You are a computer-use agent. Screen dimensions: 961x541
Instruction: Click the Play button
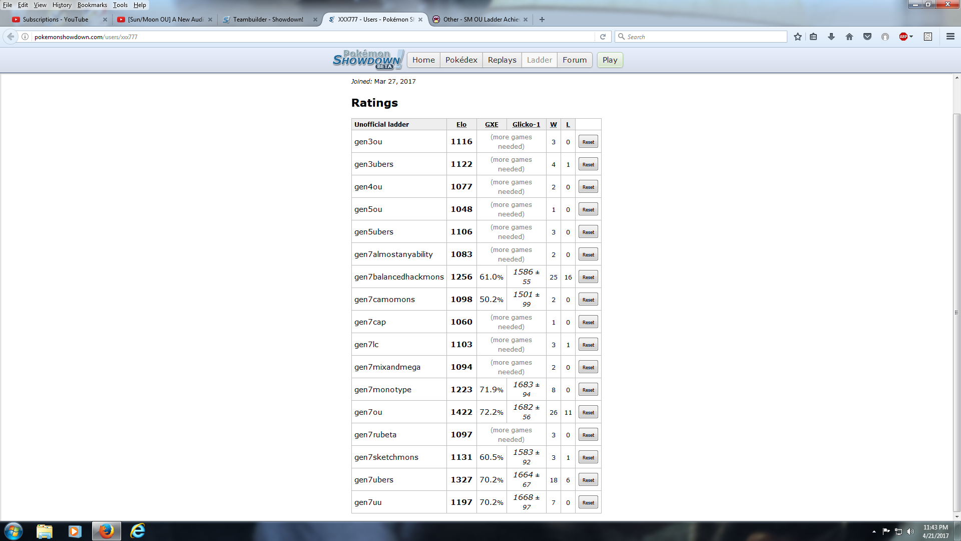[610, 60]
